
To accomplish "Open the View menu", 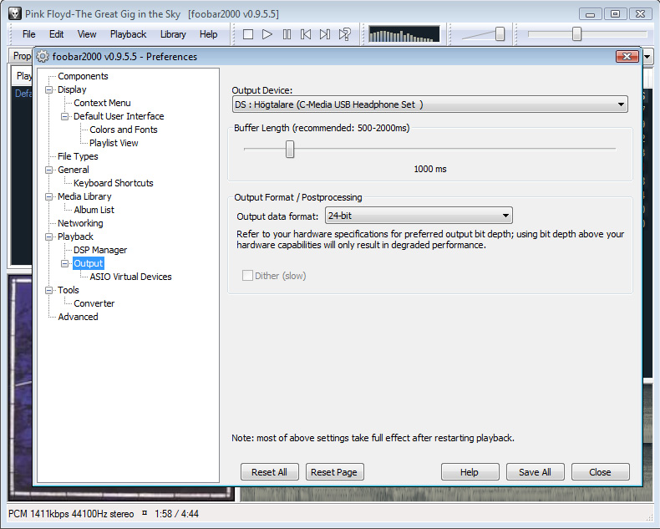I will (x=87, y=34).
